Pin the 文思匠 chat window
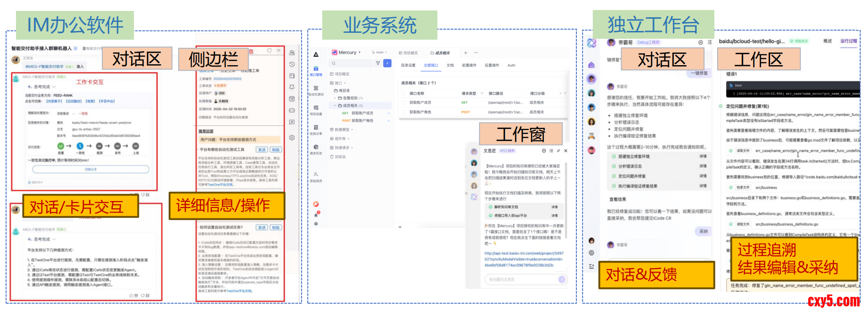The height and width of the screenshot is (310, 862). click(558, 151)
